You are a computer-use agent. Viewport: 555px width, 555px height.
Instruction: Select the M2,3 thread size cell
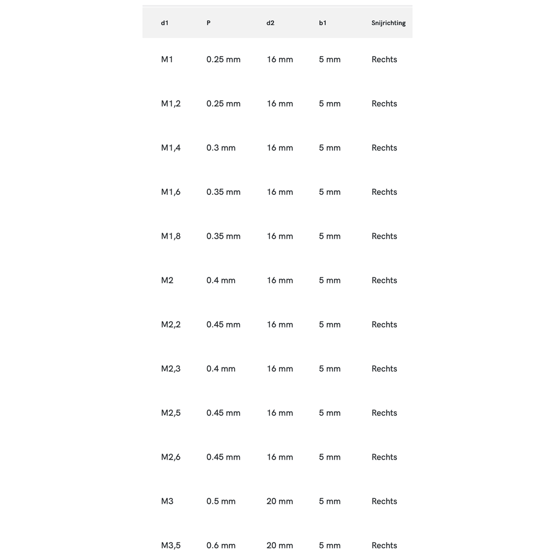(171, 369)
